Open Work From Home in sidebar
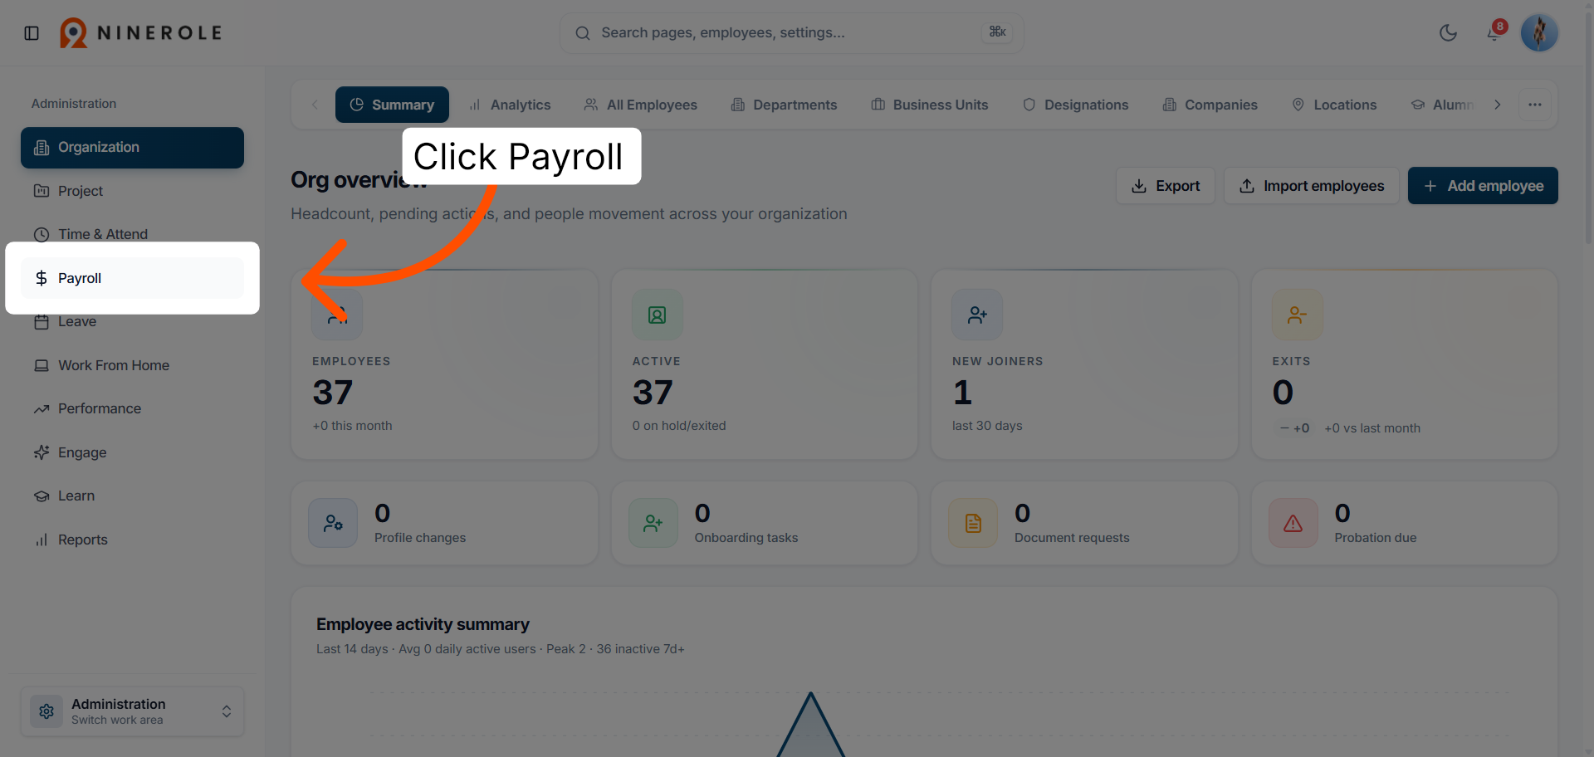Screen dimensions: 1594x757 132,365
